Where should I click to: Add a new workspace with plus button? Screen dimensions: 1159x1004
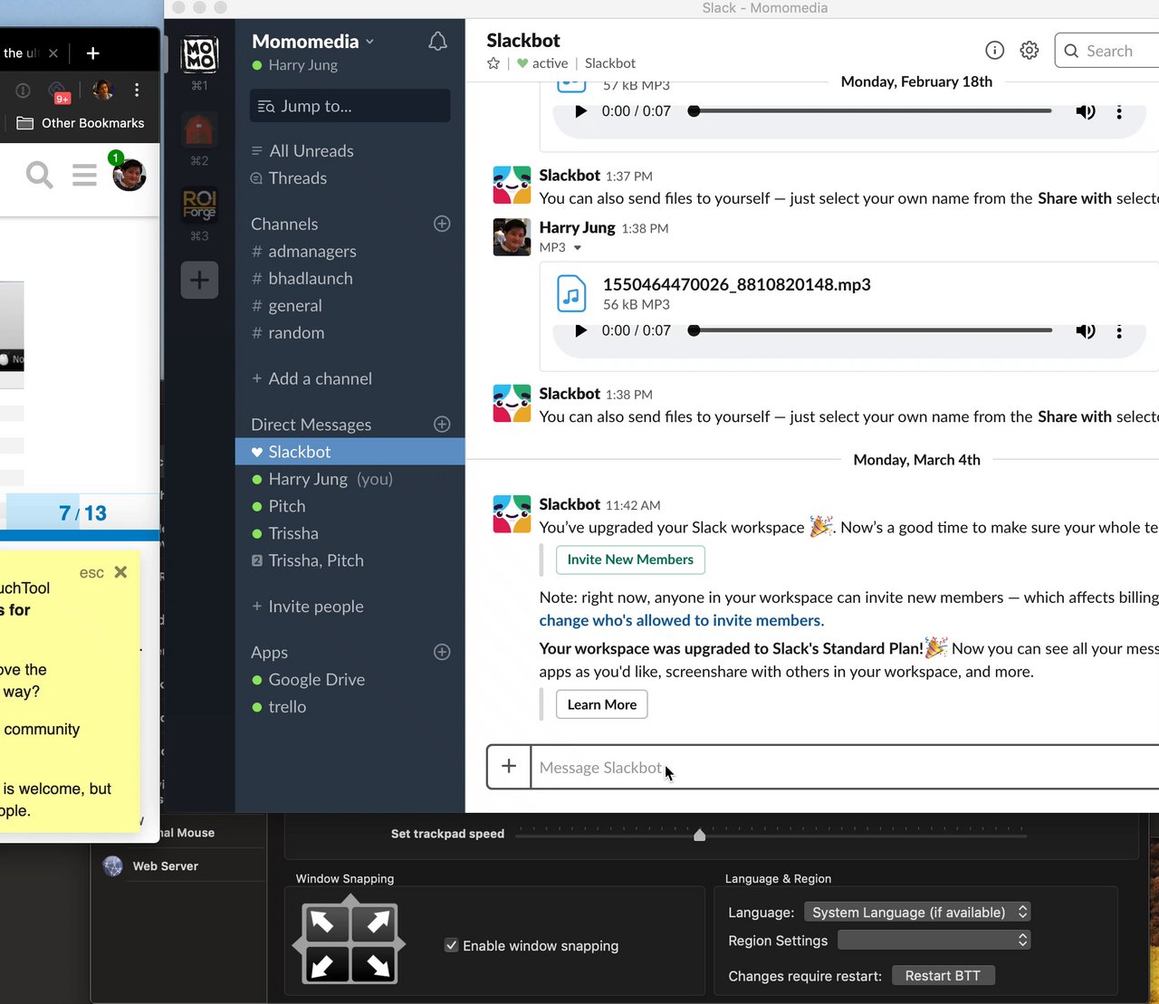click(199, 280)
